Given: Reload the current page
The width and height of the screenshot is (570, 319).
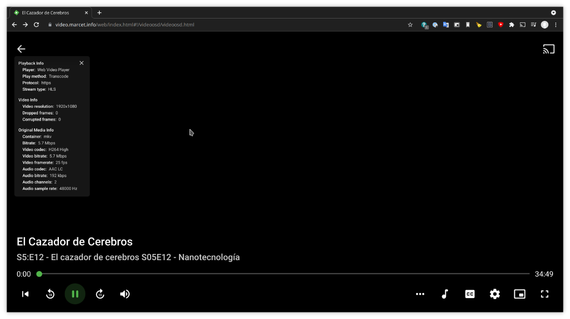Looking at the screenshot, I should click(36, 25).
